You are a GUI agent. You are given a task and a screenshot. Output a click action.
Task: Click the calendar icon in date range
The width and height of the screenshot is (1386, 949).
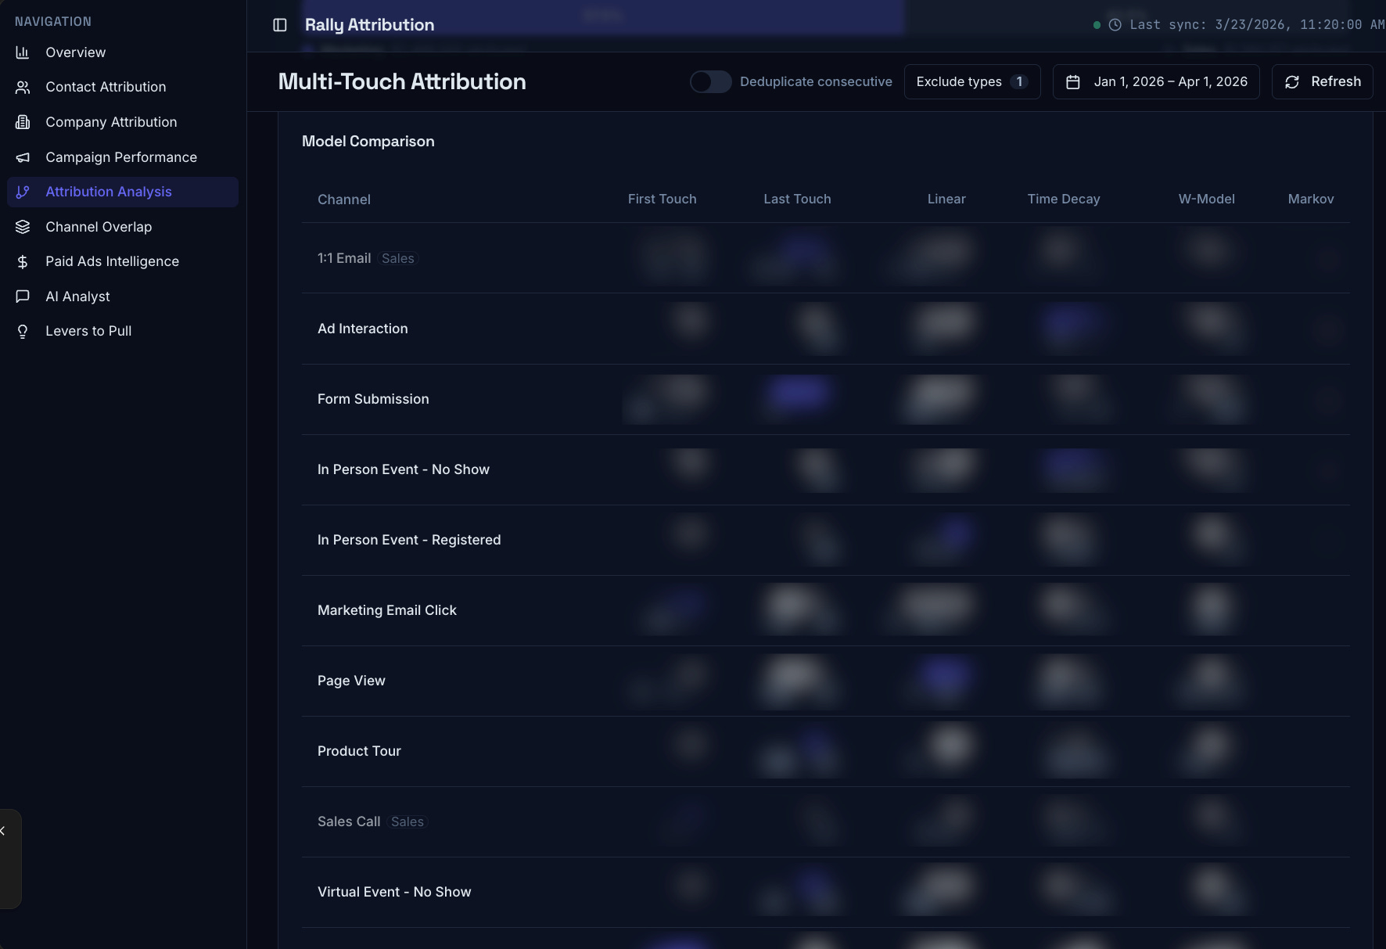tap(1073, 82)
